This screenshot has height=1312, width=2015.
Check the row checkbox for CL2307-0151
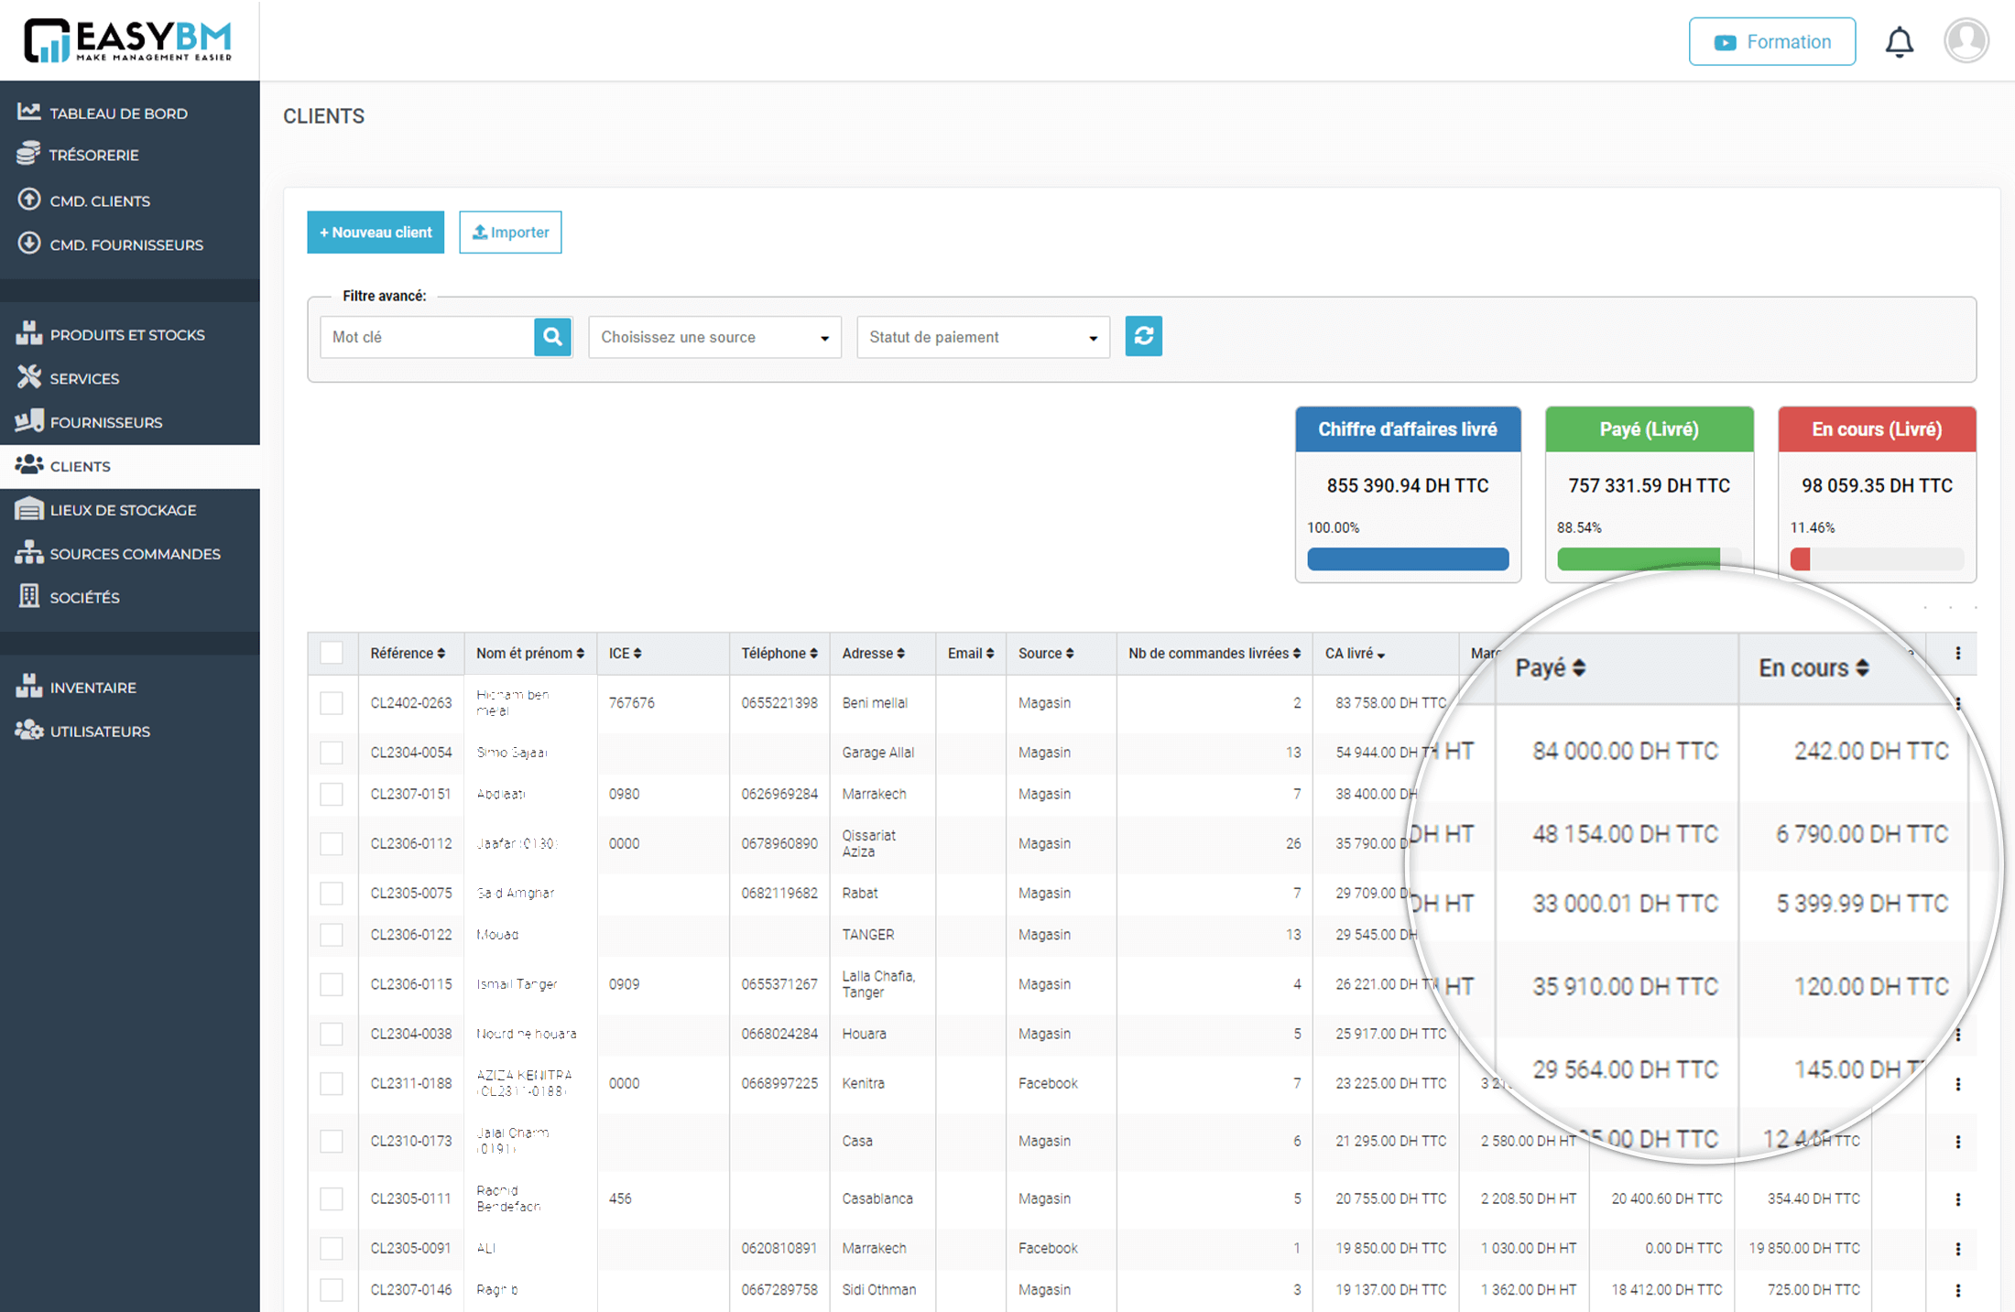(x=332, y=794)
